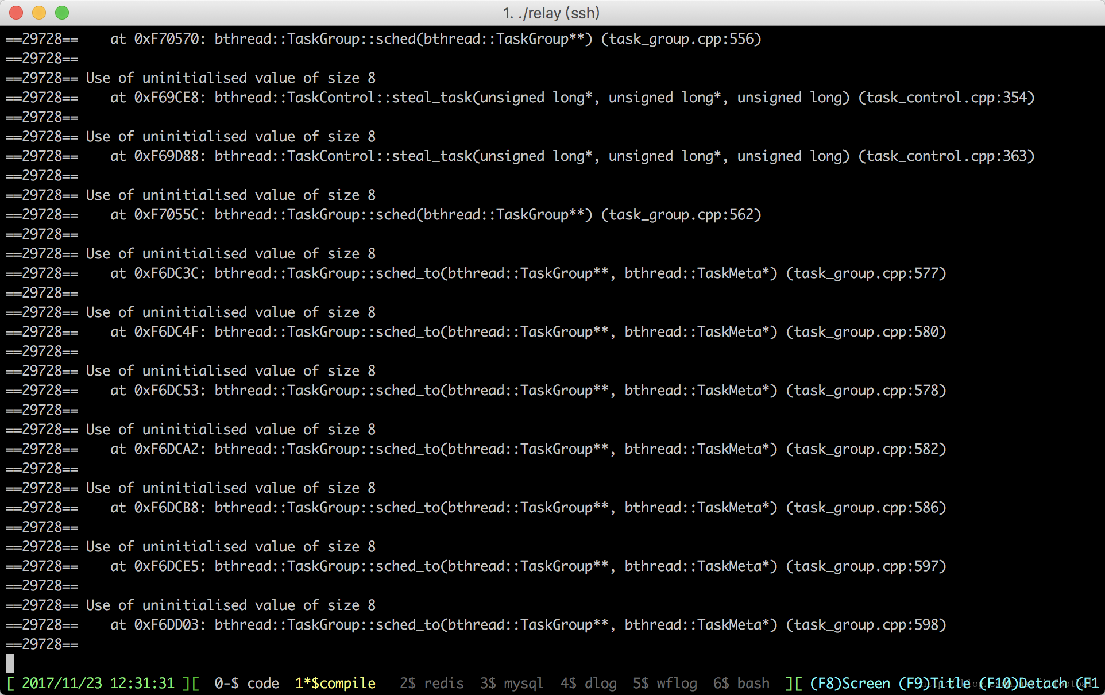
Task: Click the (F9)Title hint in status bar
Action: (x=934, y=683)
